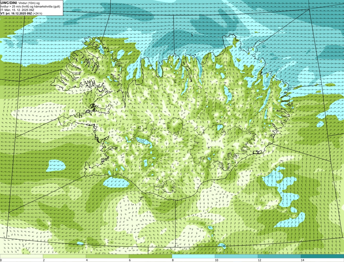Click the "UWC/DINI: Vindur (10m) og" title line
This screenshot has height=262, width=344.
[x=20, y=3]
